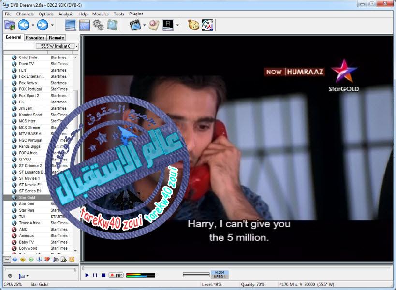This screenshot has height=290, width=396.
Task: Click the clock gauge toolbar icon
Action: click(207, 25)
